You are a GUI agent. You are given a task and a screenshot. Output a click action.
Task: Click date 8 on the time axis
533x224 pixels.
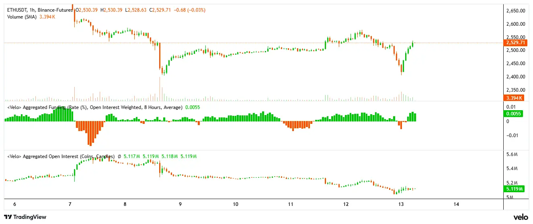[x=125, y=204]
